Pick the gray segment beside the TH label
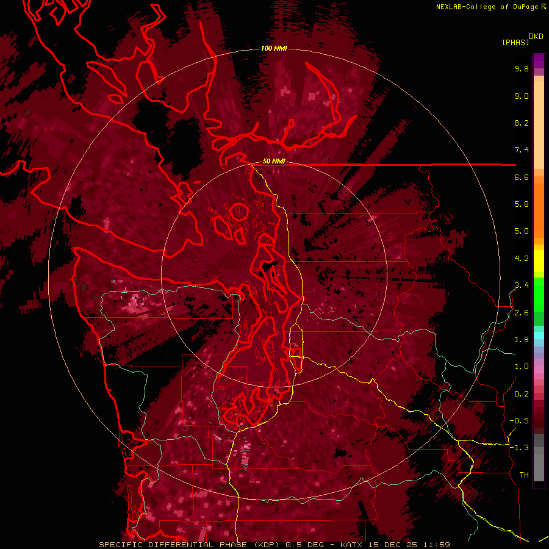This screenshot has width=549, height=549. (539, 468)
